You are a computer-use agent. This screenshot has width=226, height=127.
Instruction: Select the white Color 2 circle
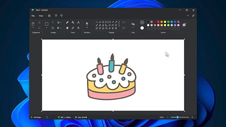point(142,28)
